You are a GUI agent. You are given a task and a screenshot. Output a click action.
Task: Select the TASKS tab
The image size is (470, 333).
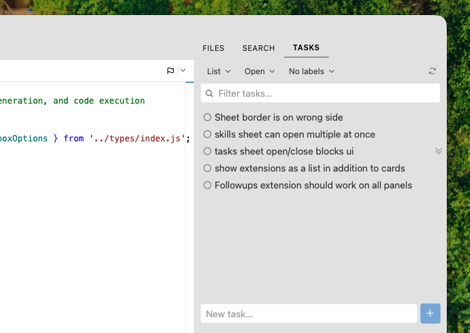[306, 48]
